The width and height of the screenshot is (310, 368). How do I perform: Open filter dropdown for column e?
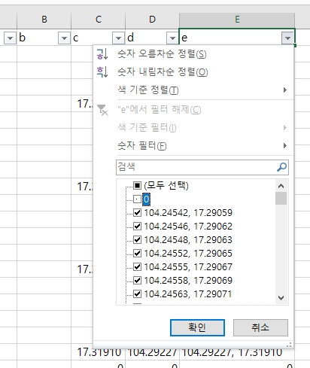click(x=287, y=38)
